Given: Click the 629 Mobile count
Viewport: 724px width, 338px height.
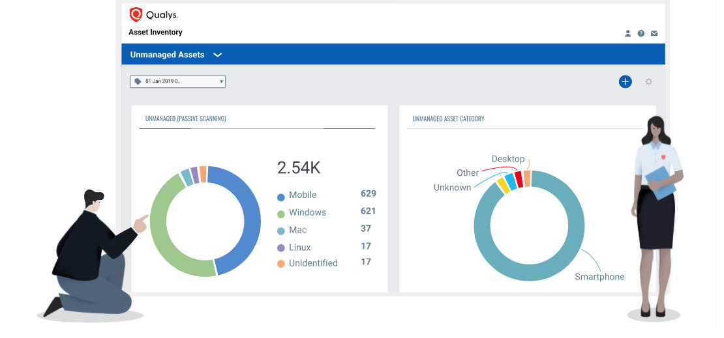Looking at the screenshot, I should click(x=369, y=193).
